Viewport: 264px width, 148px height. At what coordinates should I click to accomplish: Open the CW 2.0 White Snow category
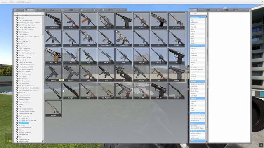click(x=26, y=20)
